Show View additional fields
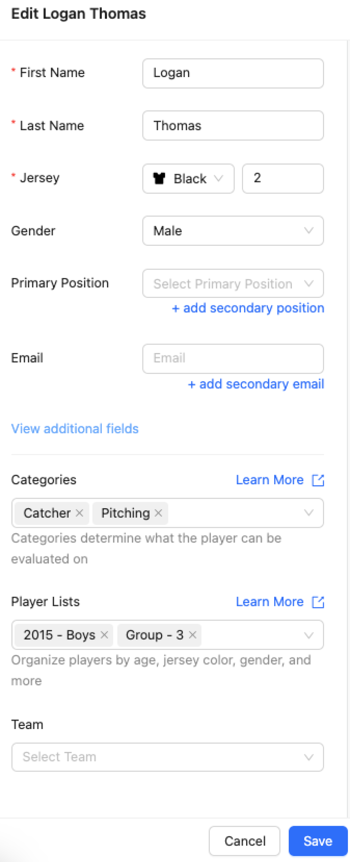Viewport: 350px width, 862px height. click(x=75, y=429)
